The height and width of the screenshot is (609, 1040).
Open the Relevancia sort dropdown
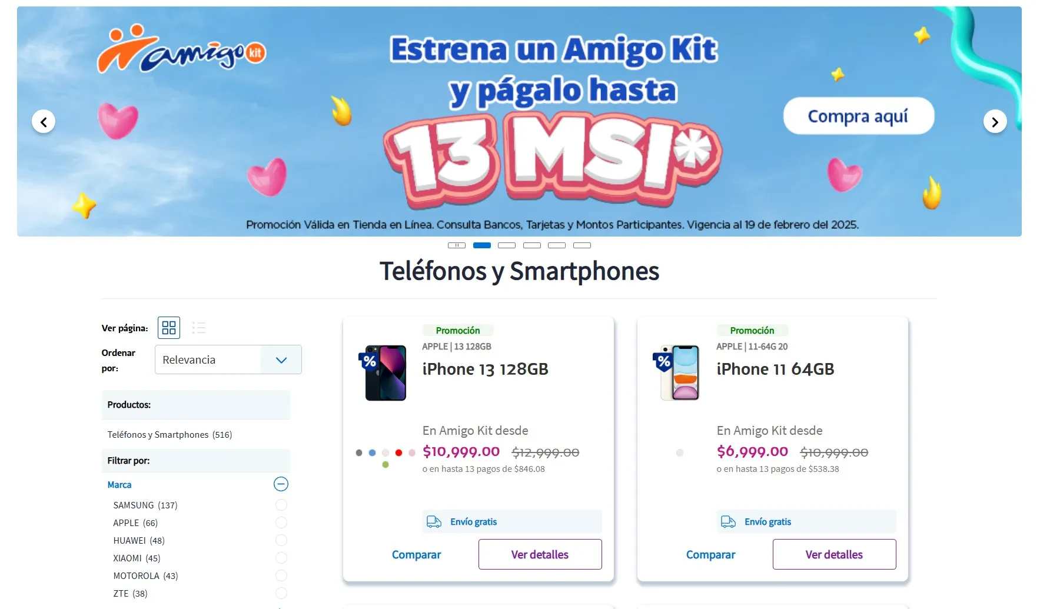coord(228,360)
